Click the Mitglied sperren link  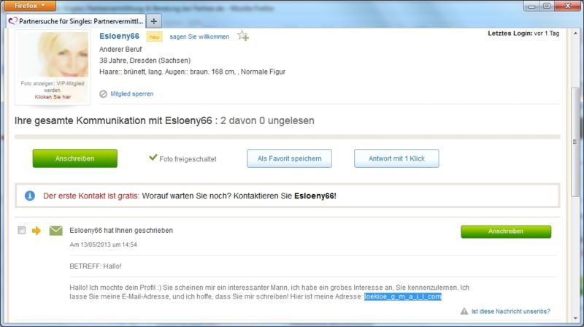pyautogui.click(x=131, y=93)
